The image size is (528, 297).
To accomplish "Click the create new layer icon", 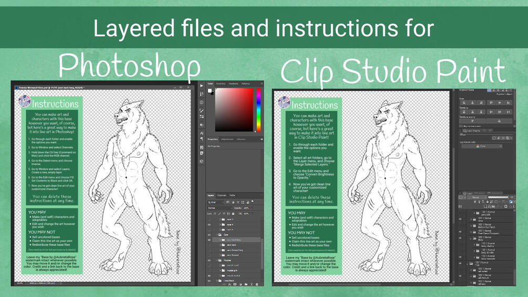I will [x=252, y=284].
